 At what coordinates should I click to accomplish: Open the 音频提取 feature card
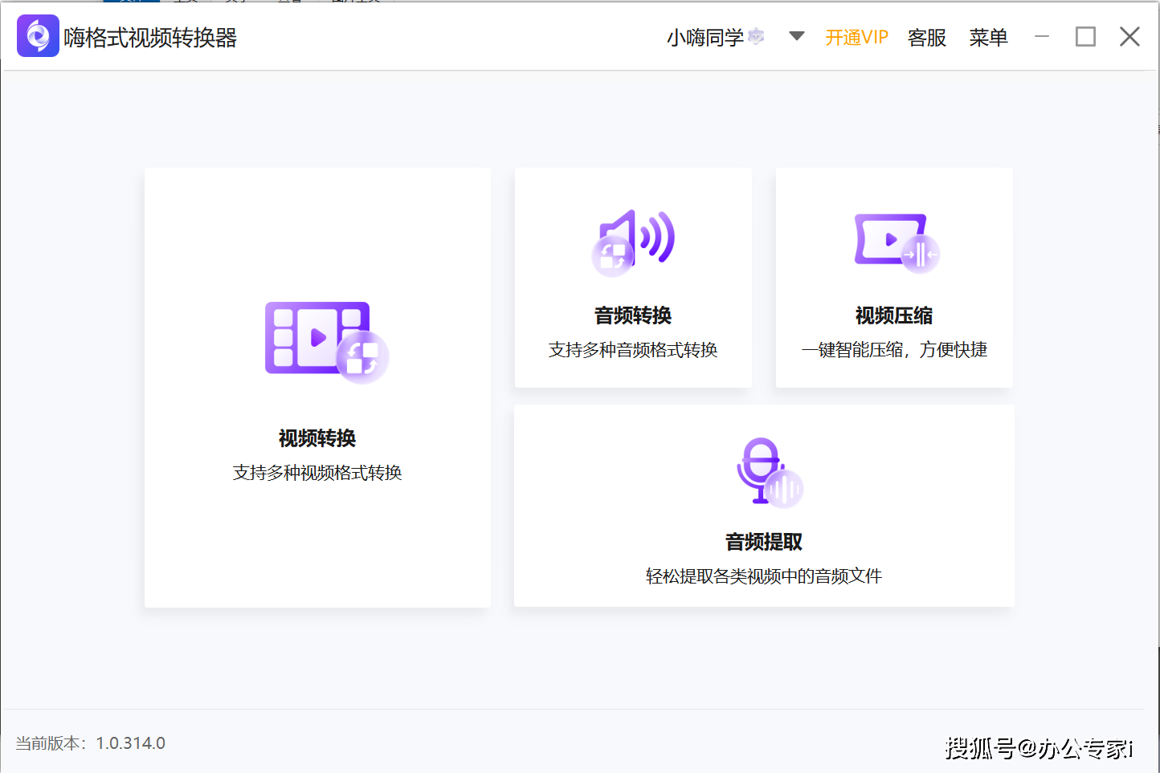(x=763, y=504)
